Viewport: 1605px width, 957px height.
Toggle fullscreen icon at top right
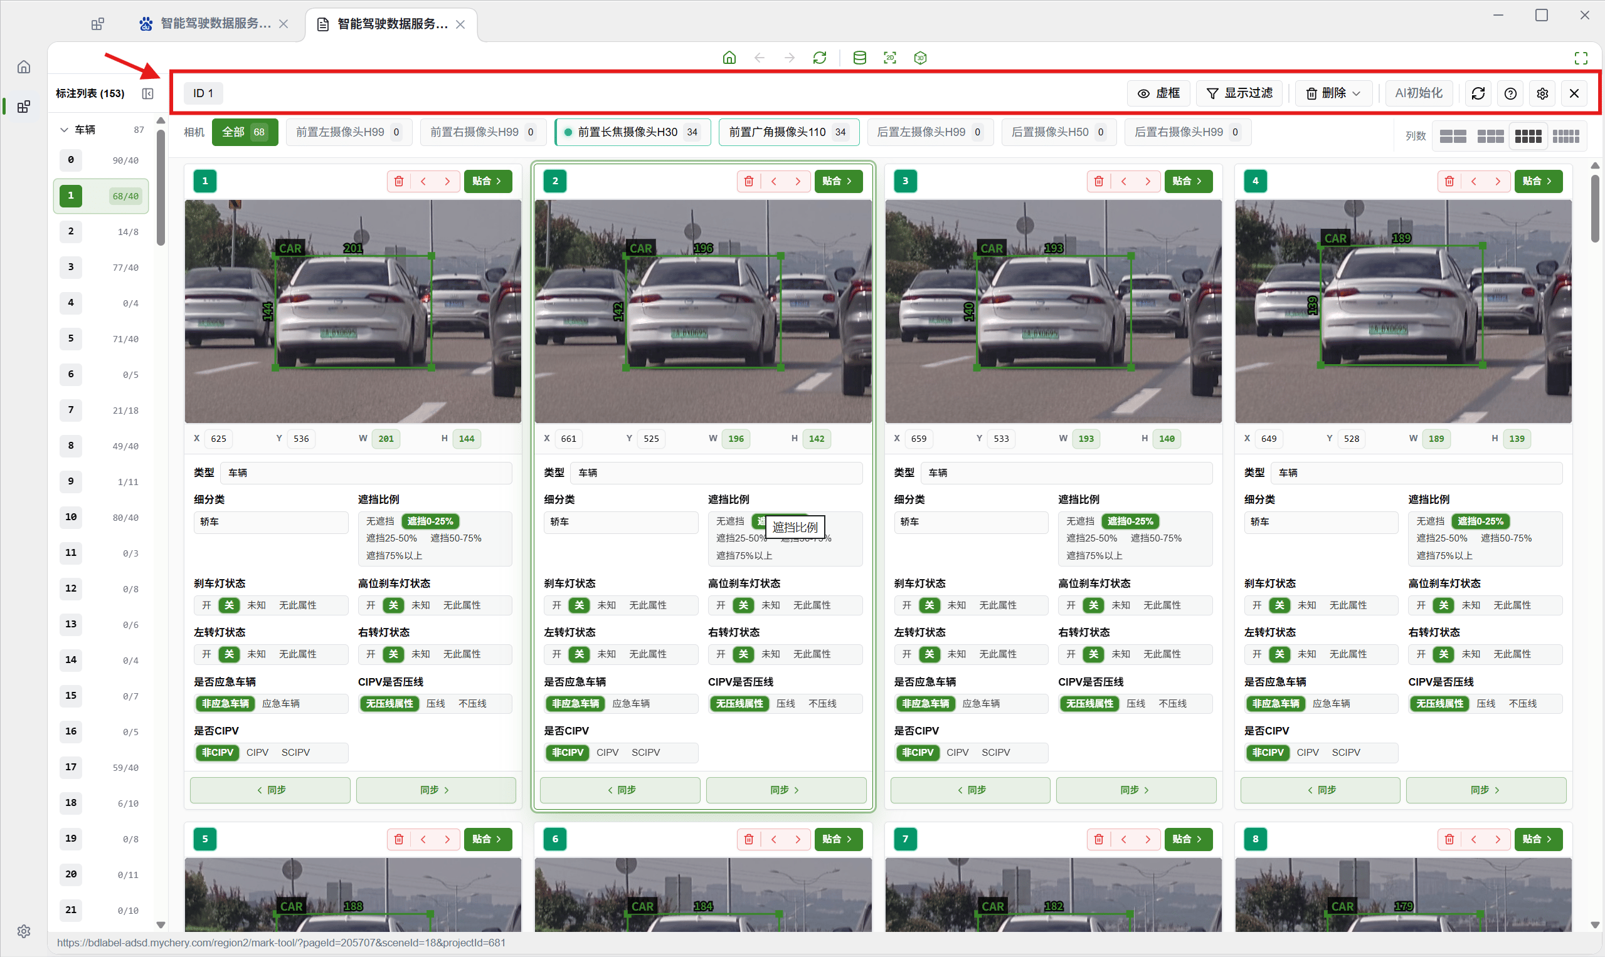[1581, 58]
